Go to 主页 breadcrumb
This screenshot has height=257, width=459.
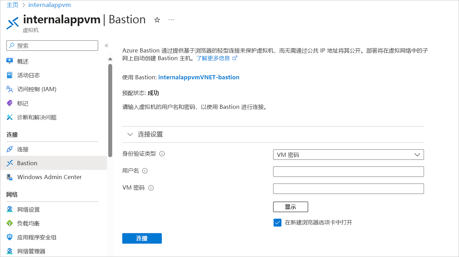[x=12, y=5]
